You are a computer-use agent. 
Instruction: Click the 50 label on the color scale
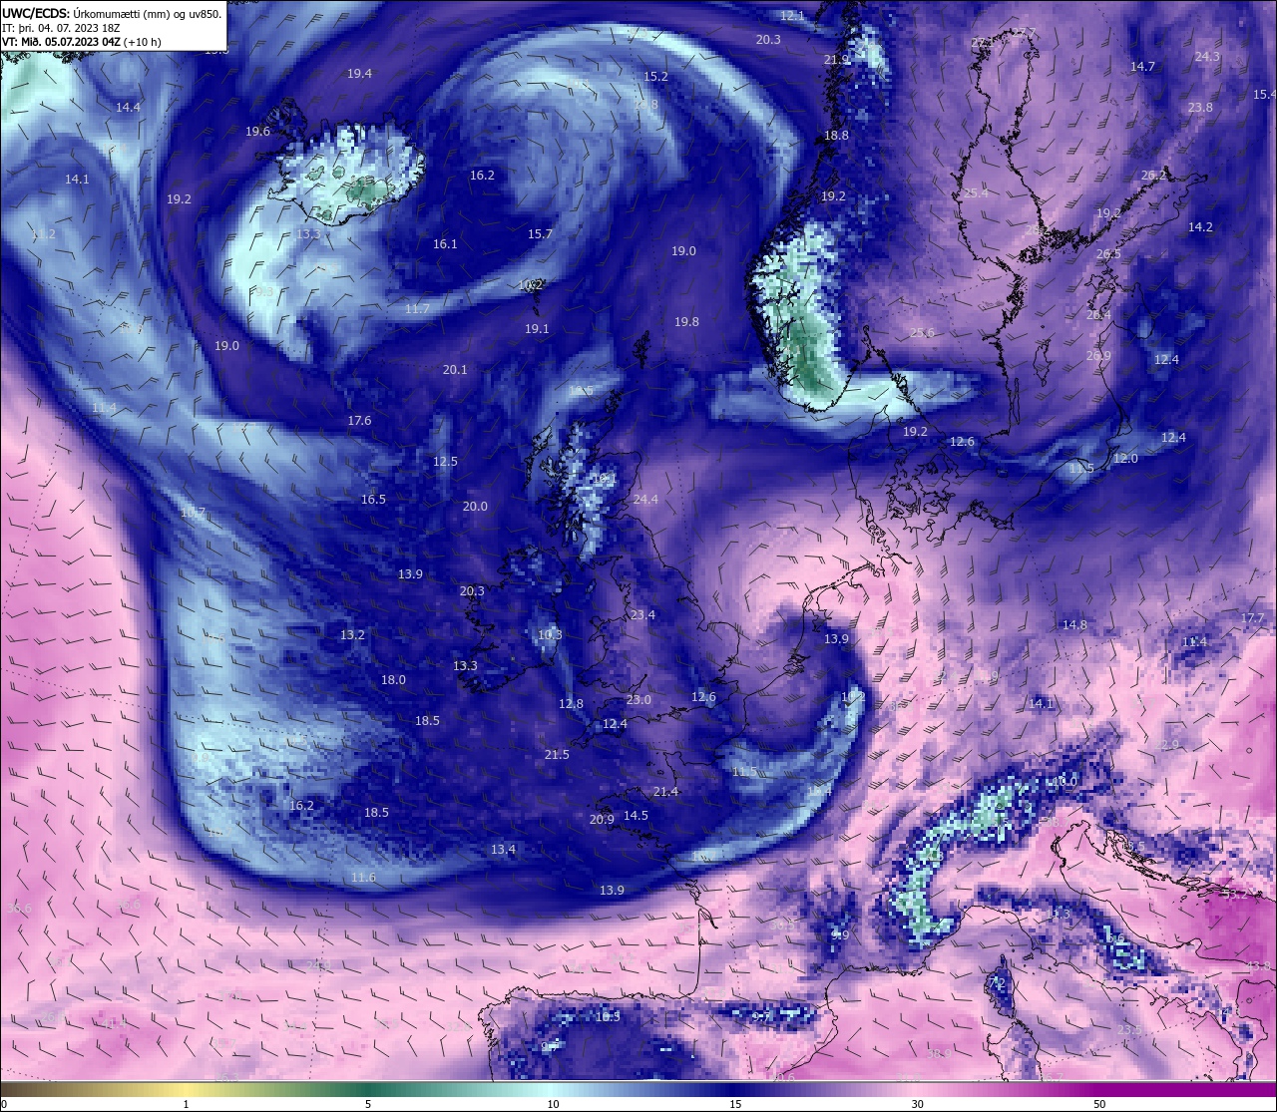(1098, 1104)
